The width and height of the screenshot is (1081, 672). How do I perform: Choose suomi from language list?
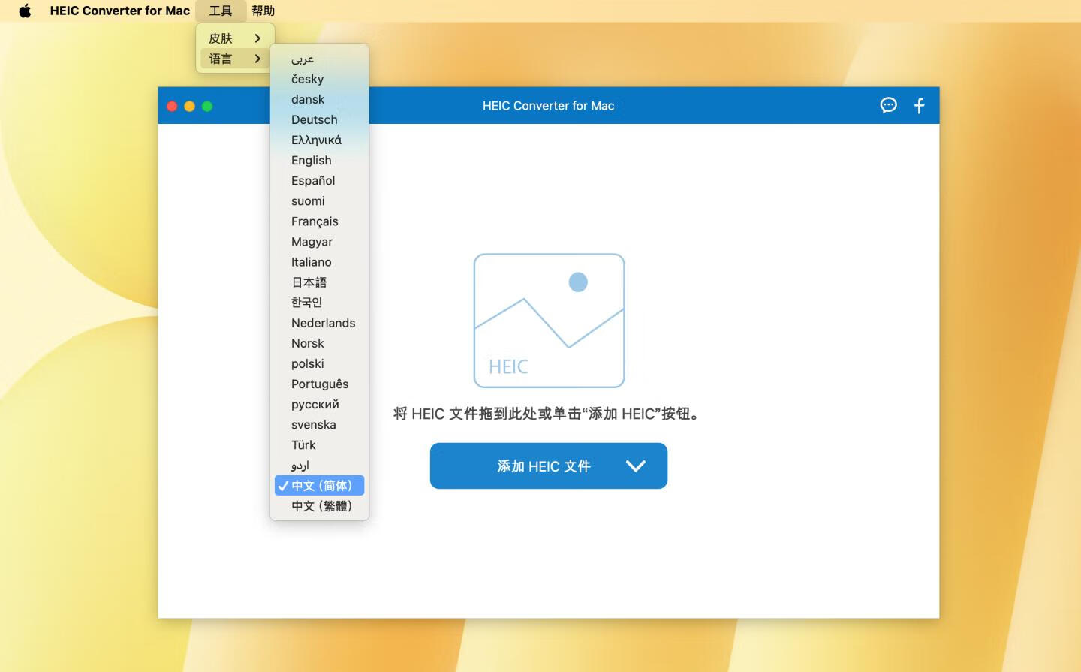319,200
